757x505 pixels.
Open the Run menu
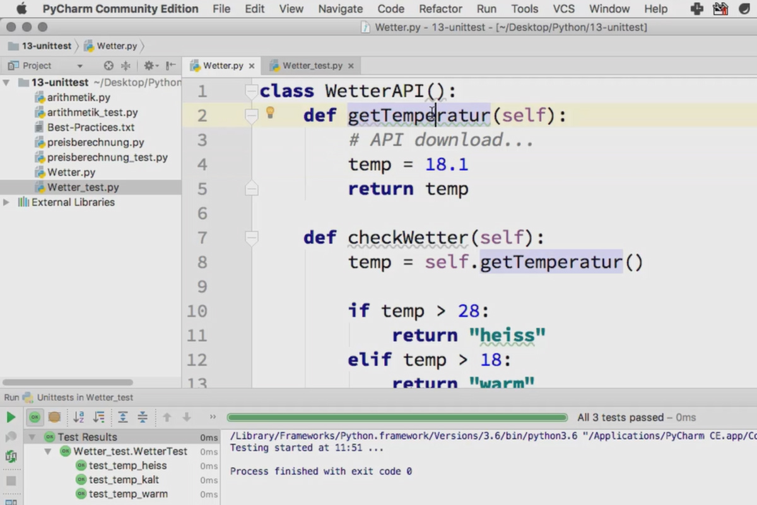tap(486, 9)
